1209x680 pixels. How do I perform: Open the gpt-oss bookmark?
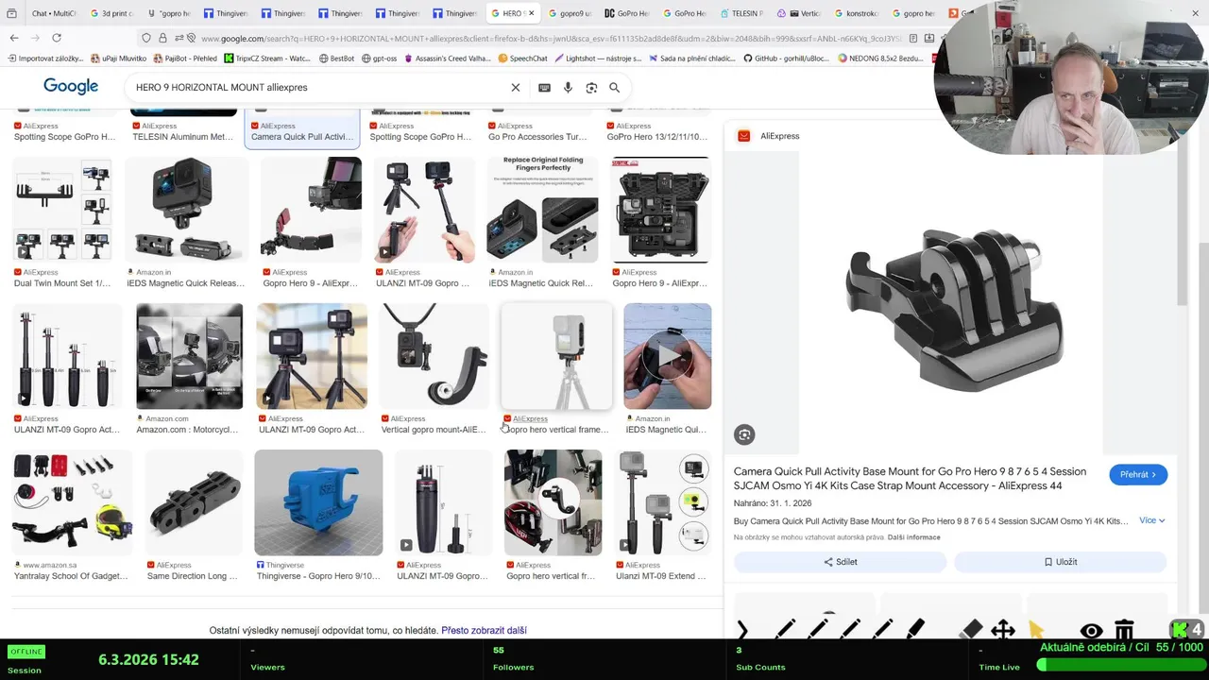click(379, 59)
